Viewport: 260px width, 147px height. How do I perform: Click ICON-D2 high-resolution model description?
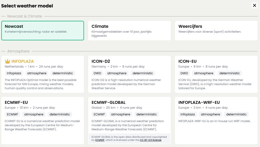click(126, 84)
